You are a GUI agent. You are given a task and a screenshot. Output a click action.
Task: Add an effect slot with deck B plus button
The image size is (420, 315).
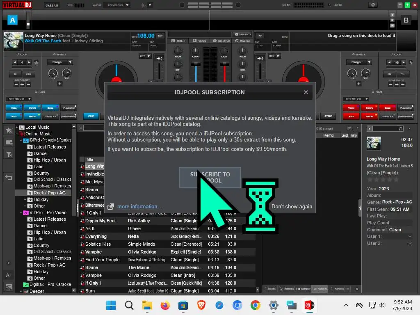pos(358,84)
